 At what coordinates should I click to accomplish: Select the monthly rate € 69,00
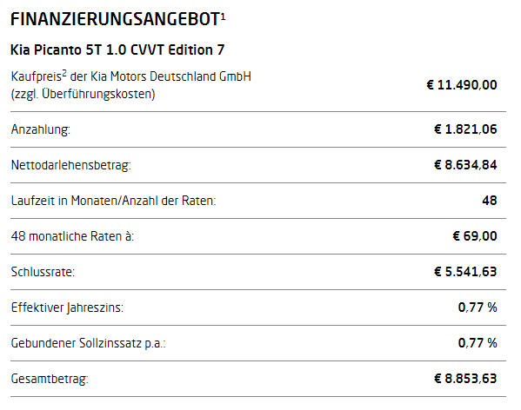(475, 236)
